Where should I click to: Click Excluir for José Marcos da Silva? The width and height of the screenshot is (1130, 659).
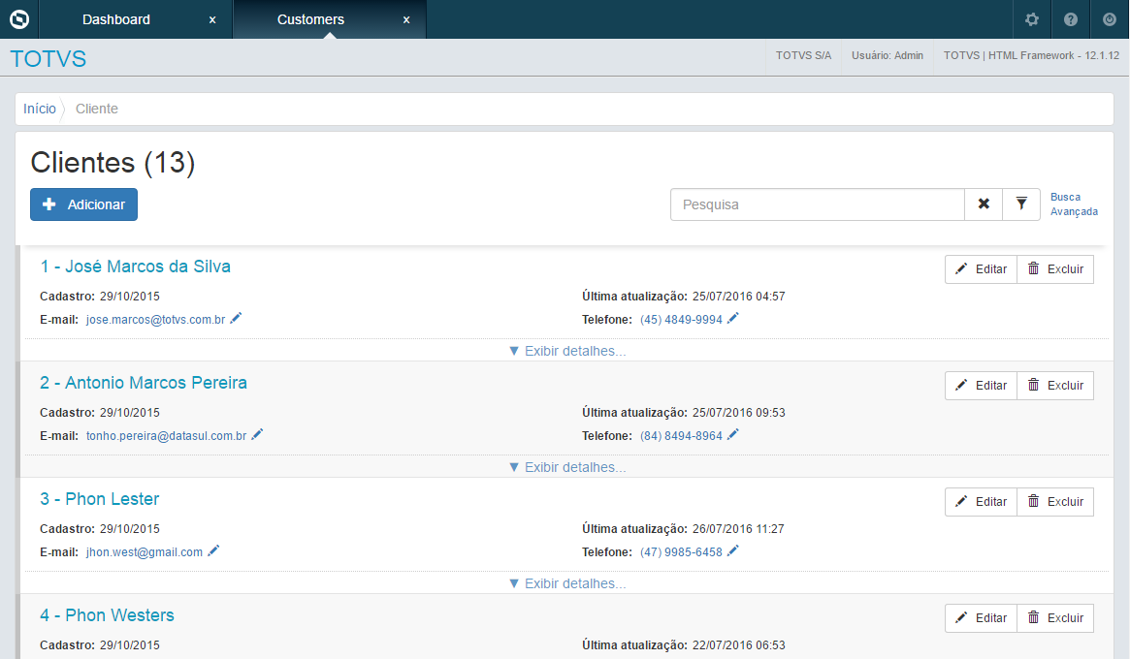click(x=1055, y=269)
